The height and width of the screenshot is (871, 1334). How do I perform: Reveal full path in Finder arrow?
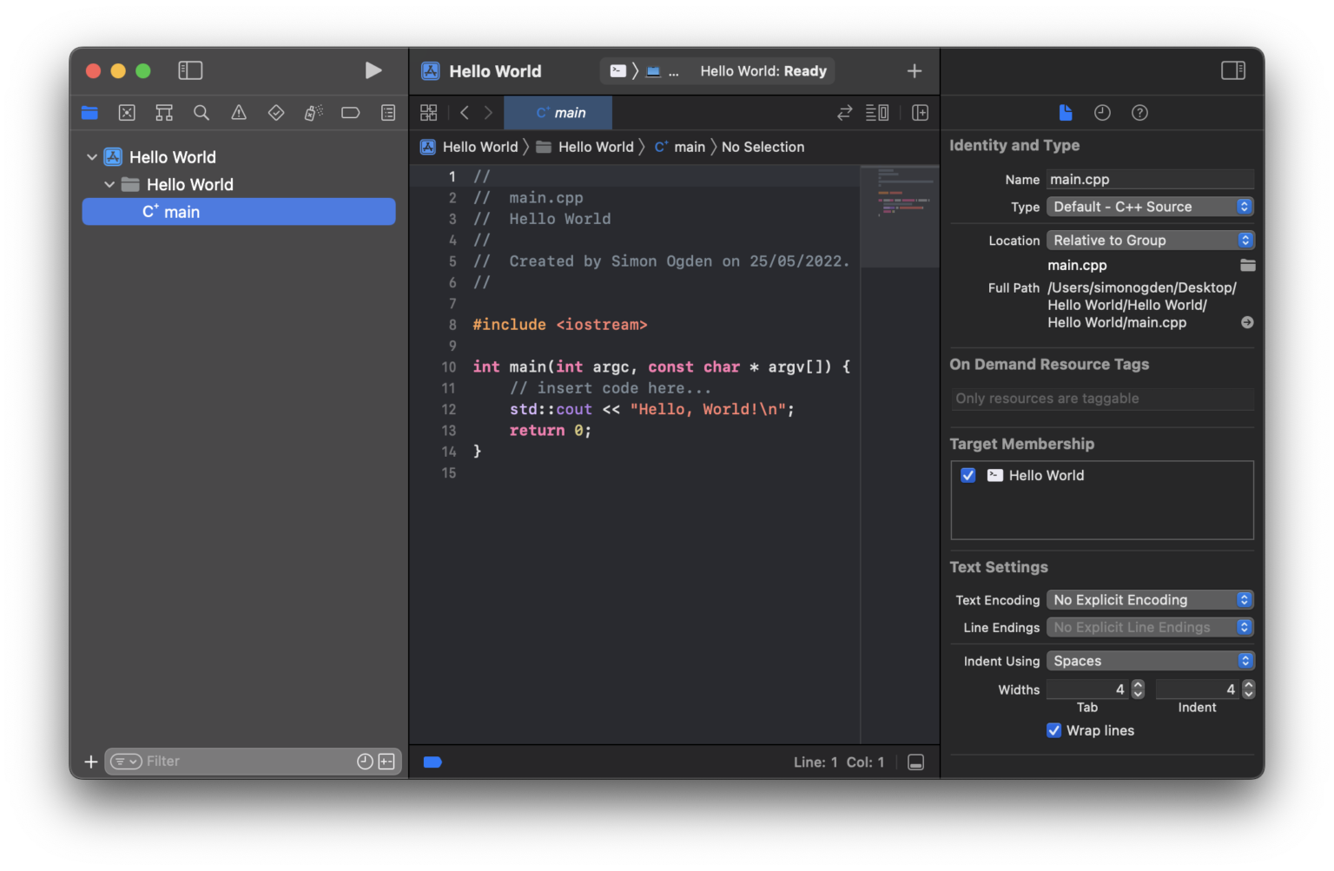point(1247,322)
